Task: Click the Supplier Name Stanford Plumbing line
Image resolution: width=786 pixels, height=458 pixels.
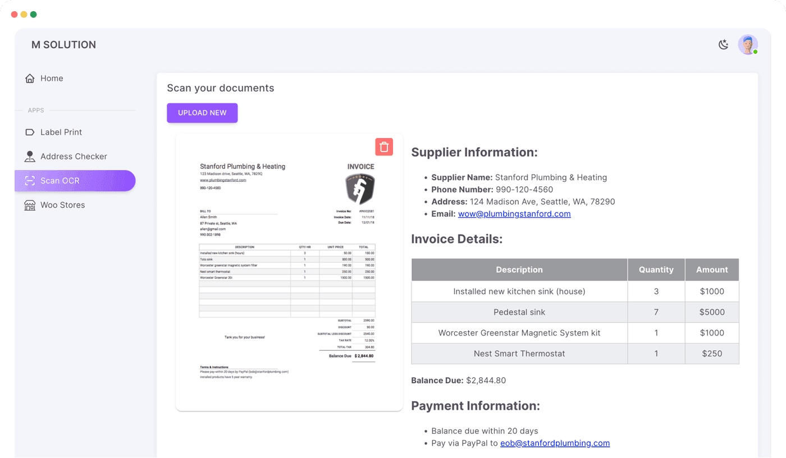Action: tap(519, 177)
